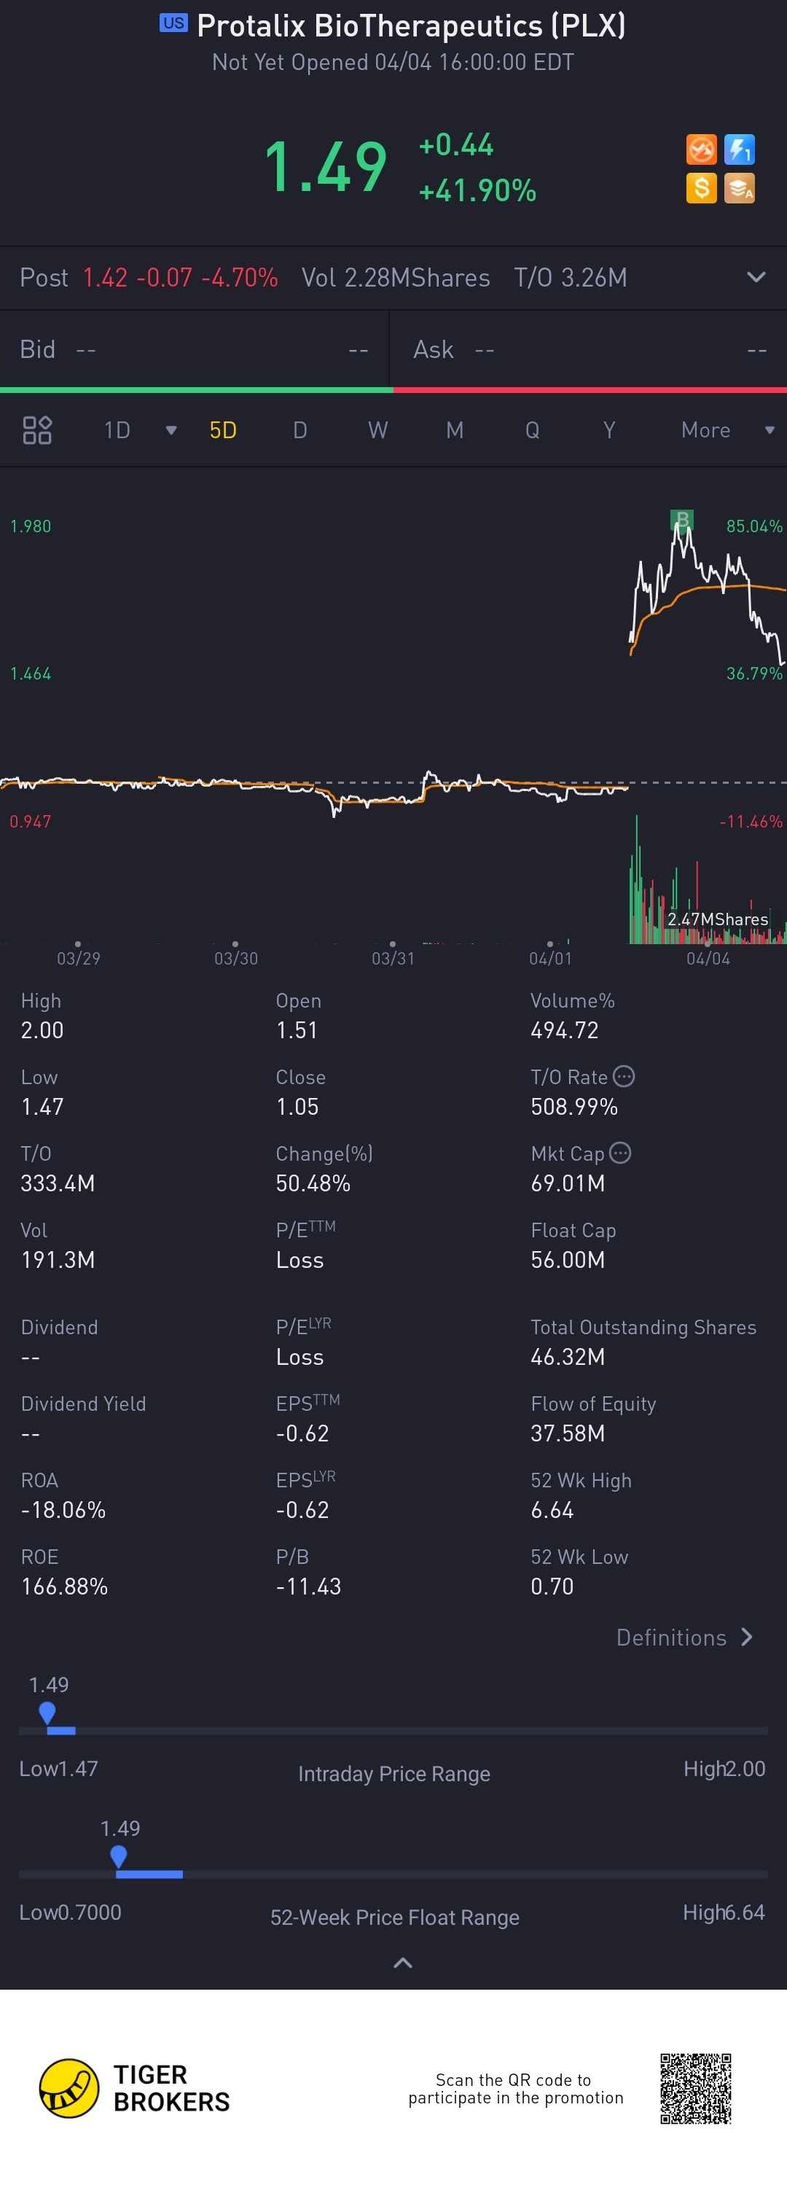Tap the Vol 191.3M value
Viewport: 787px width, 2188px height.
coord(58,1259)
